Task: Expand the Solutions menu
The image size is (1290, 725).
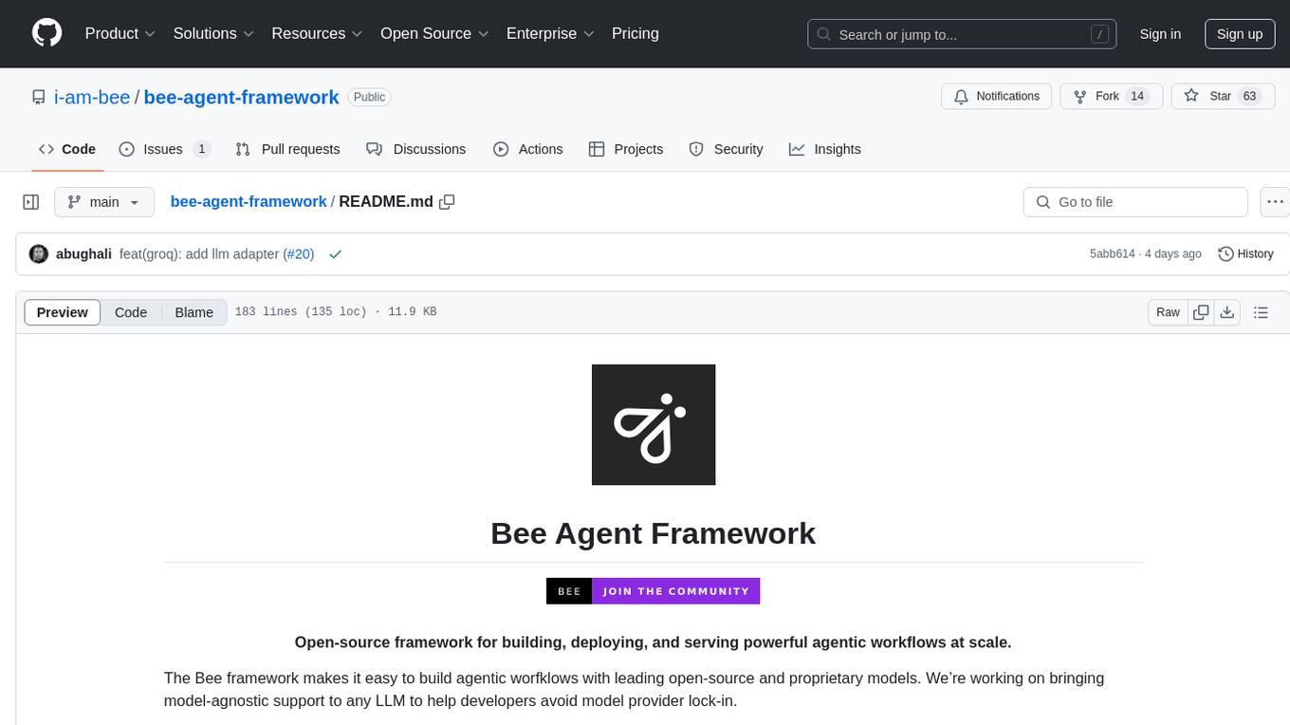Action: (214, 33)
